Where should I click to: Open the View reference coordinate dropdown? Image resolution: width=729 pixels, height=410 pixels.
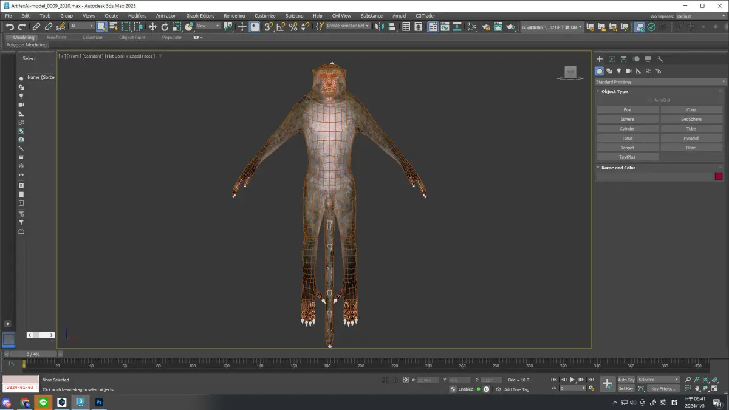pos(208,26)
